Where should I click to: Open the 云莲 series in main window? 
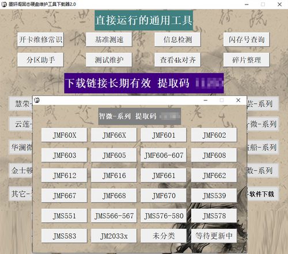[x=21, y=124]
